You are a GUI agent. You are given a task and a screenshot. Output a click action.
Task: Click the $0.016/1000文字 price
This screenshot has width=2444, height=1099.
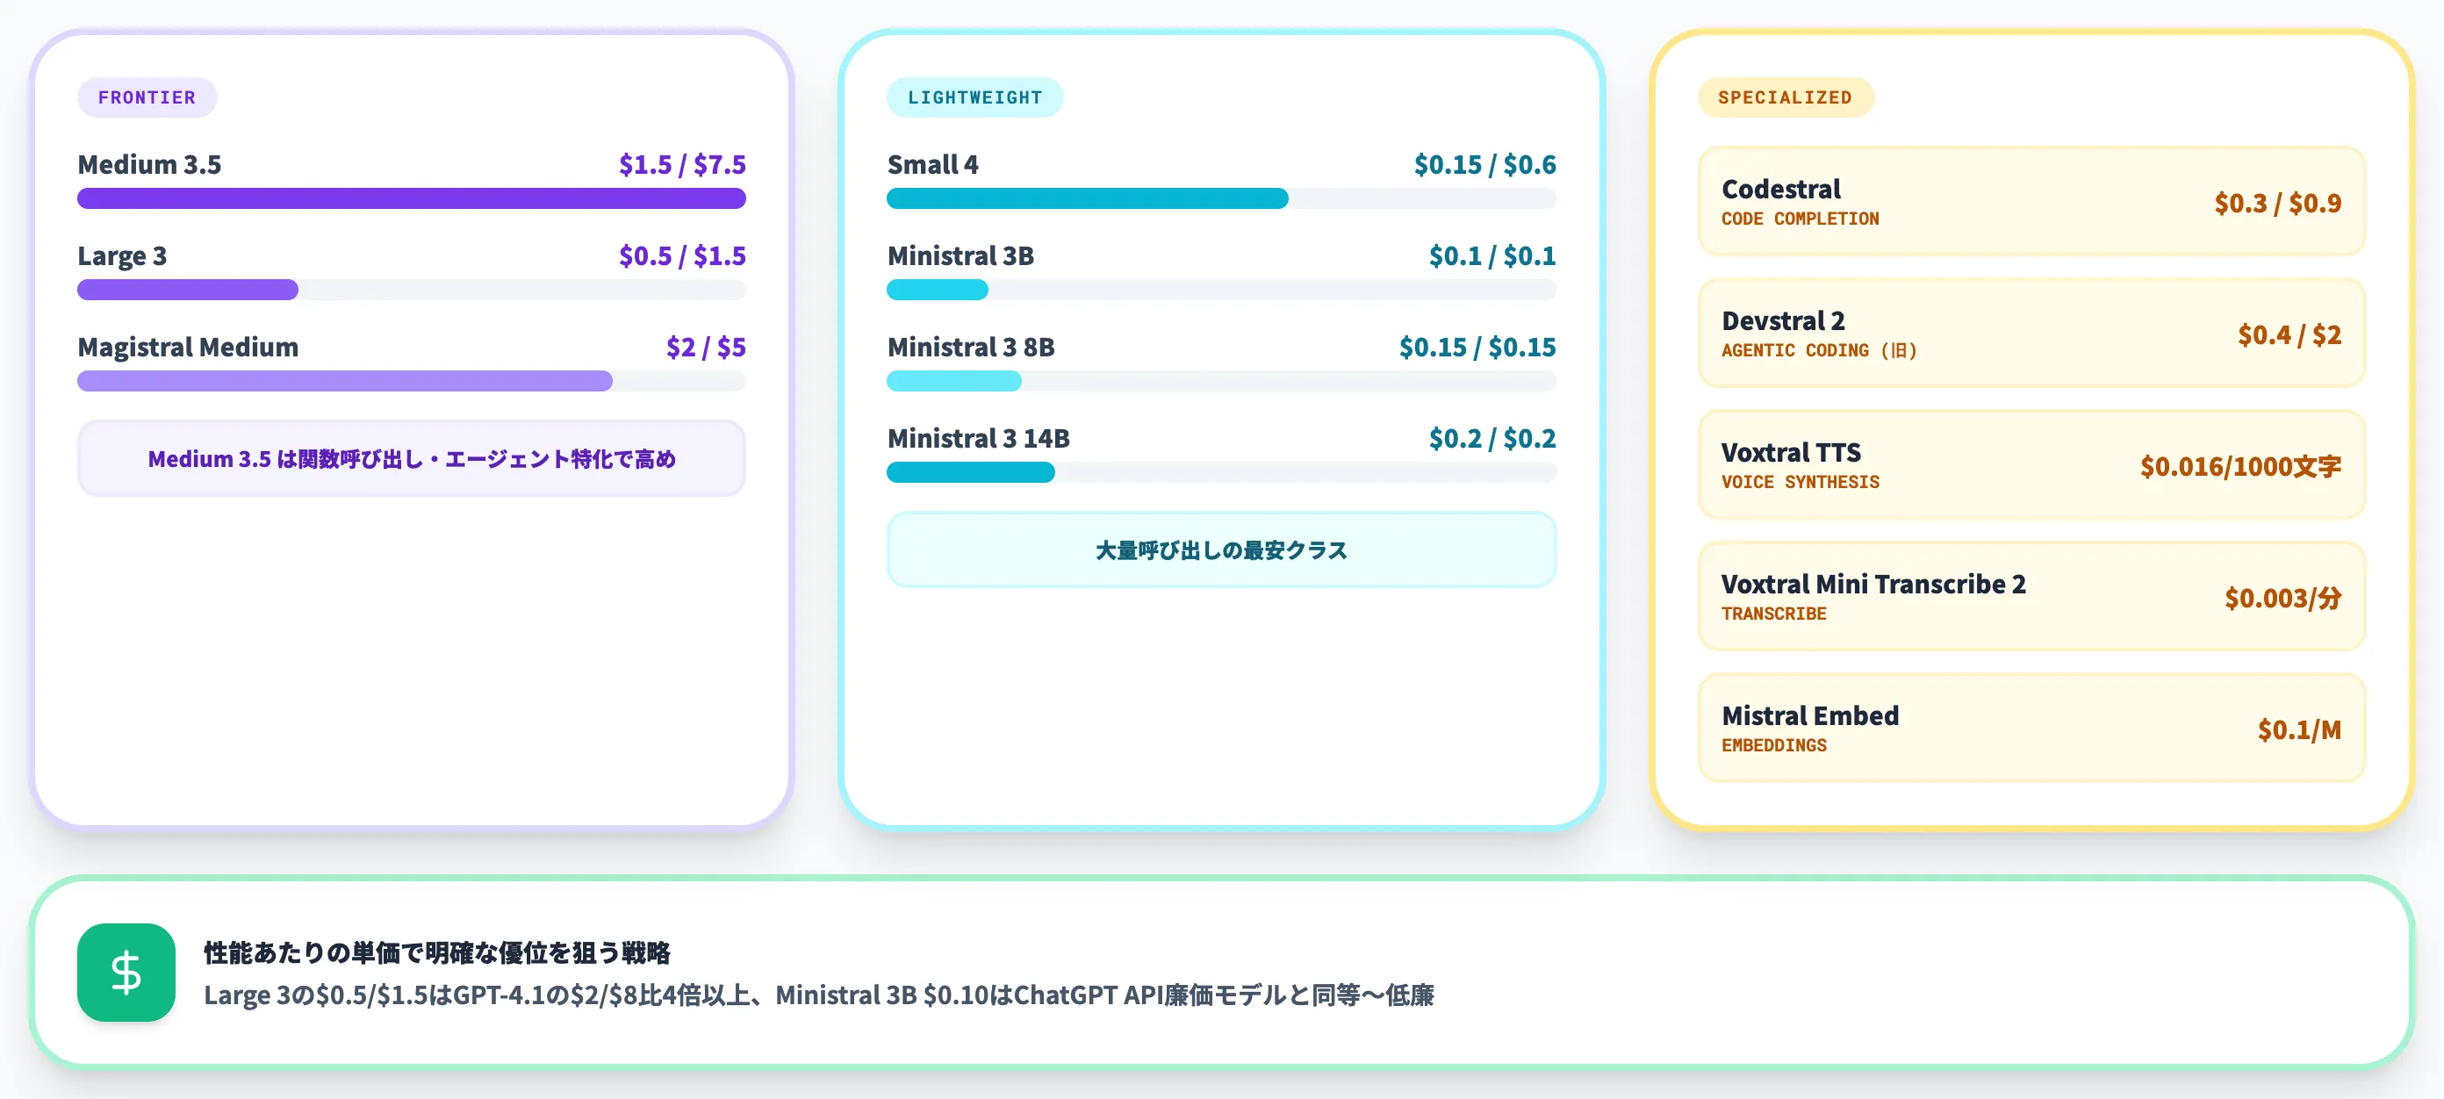pos(2240,466)
